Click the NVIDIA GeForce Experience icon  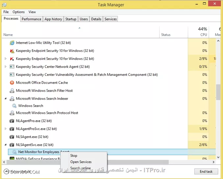tap(12, 158)
